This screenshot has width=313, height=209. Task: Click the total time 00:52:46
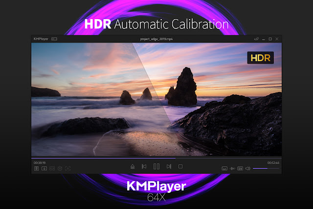coord(273,163)
